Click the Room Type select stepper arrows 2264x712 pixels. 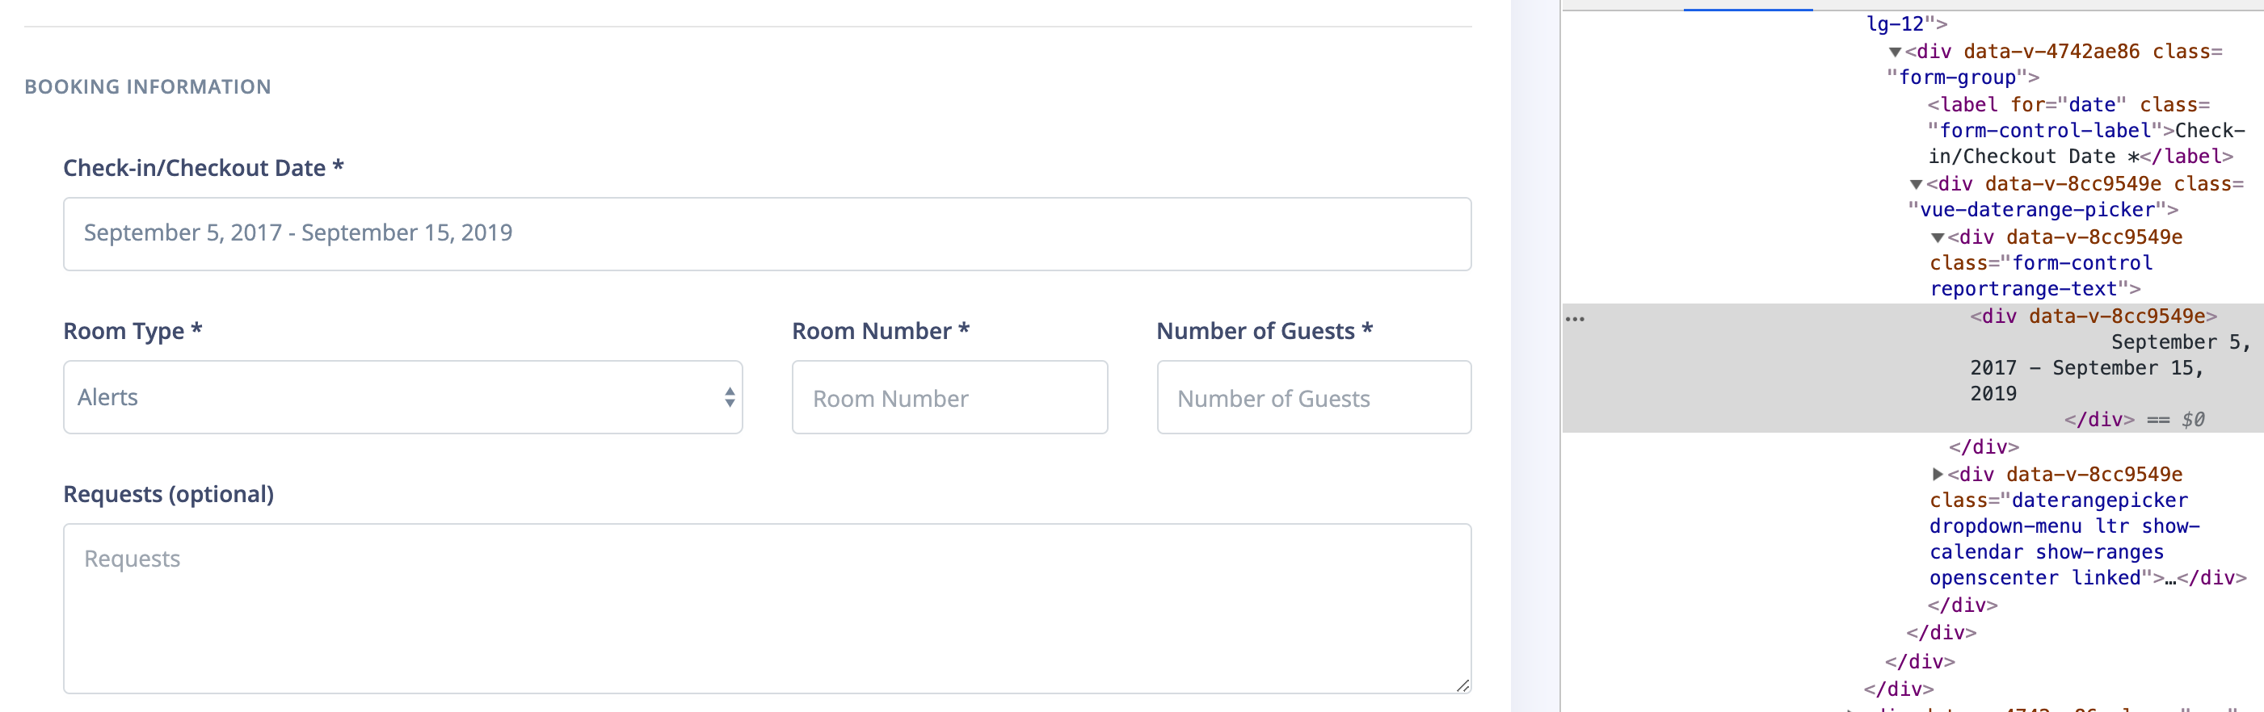[730, 397]
